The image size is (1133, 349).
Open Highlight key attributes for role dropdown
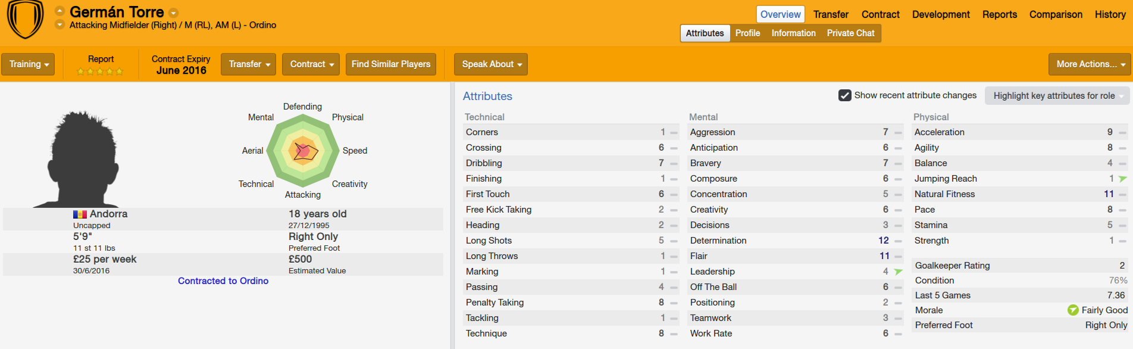coord(1057,96)
